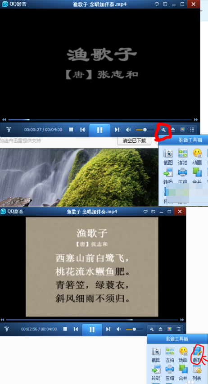Skip to next track in upper player

click(117, 130)
